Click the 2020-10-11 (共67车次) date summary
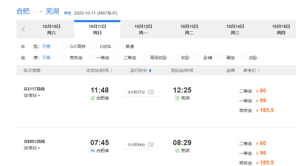The height and width of the screenshot is (166, 296). click(x=96, y=13)
